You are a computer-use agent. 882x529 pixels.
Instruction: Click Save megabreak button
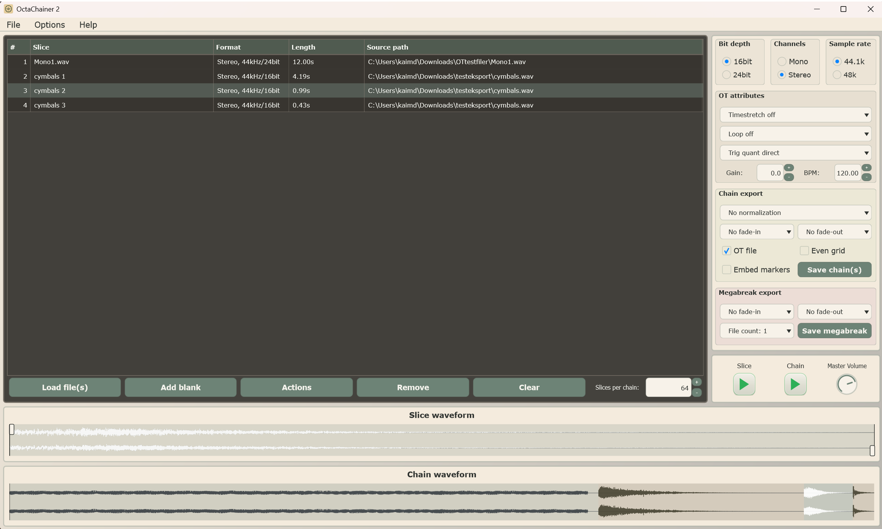click(834, 331)
